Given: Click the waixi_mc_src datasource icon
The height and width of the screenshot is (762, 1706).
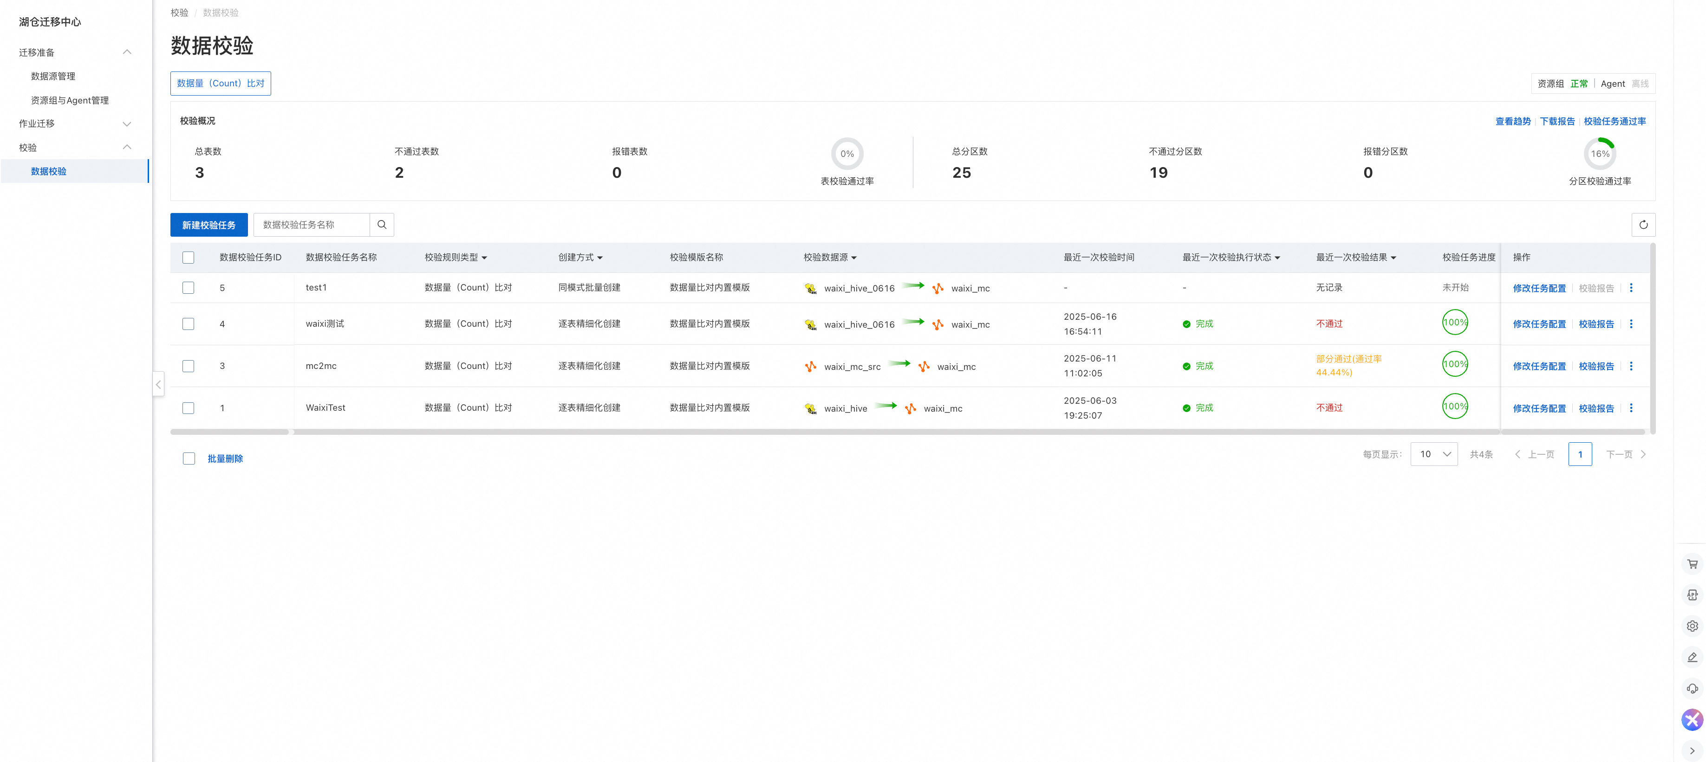Looking at the screenshot, I should coord(811,366).
